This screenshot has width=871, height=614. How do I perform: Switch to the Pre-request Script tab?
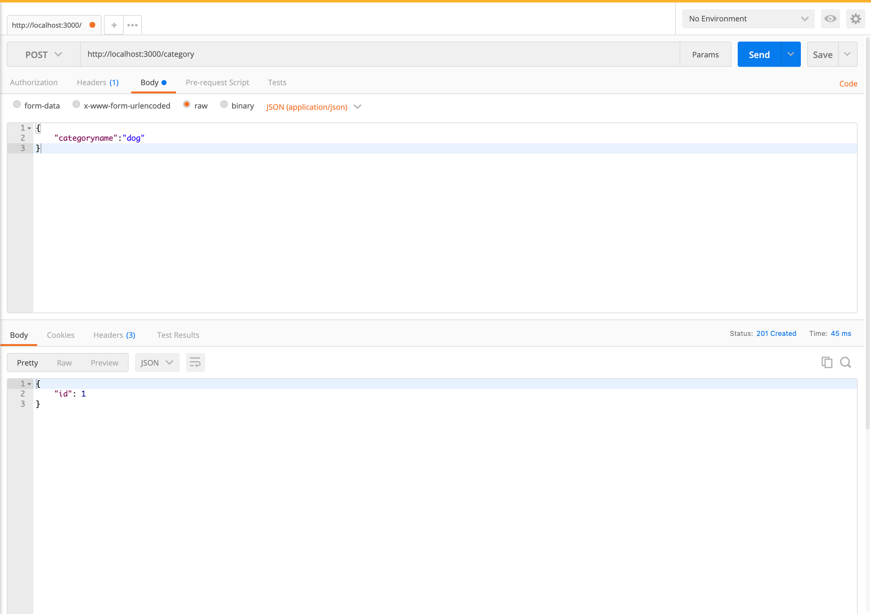pyautogui.click(x=217, y=82)
